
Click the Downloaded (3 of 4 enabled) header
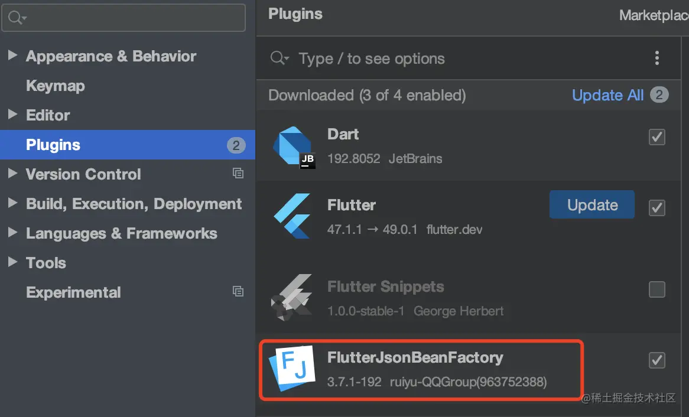tap(368, 95)
